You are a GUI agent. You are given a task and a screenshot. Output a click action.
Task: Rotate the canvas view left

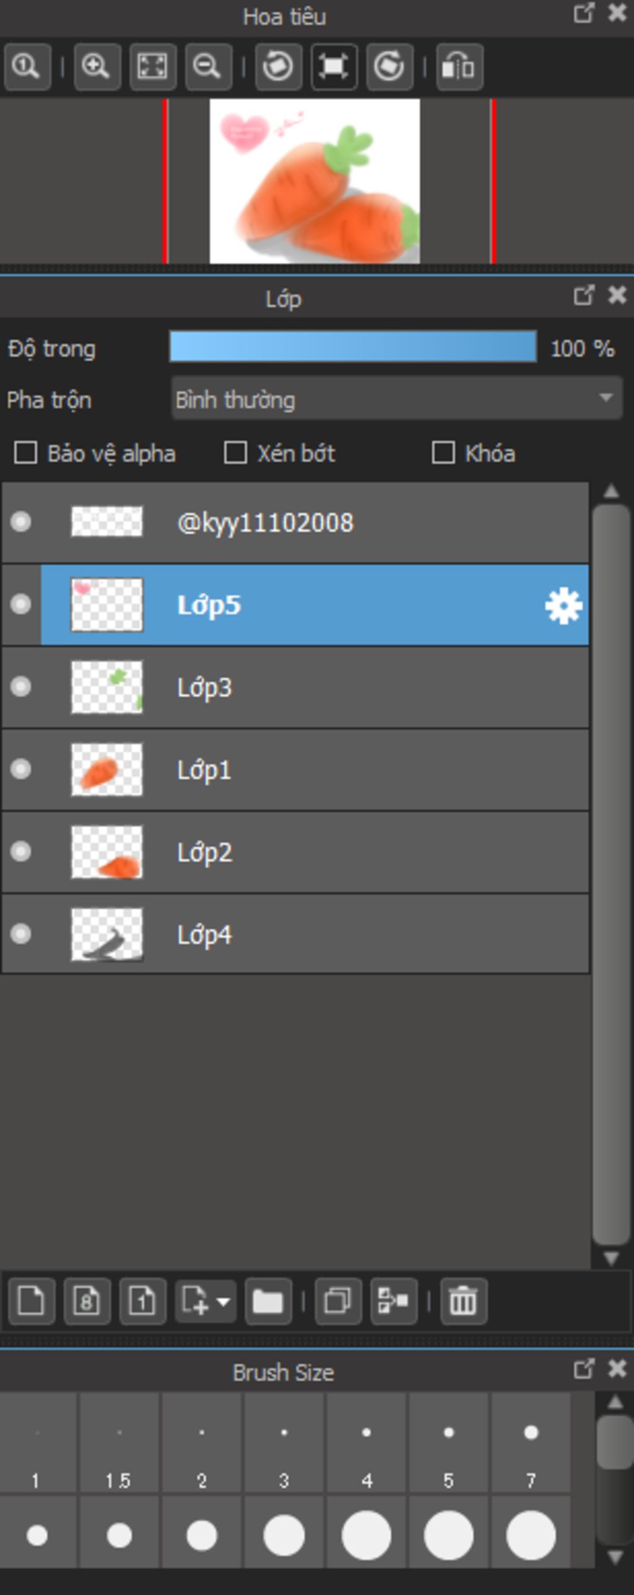pyautogui.click(x=278, y=66)
